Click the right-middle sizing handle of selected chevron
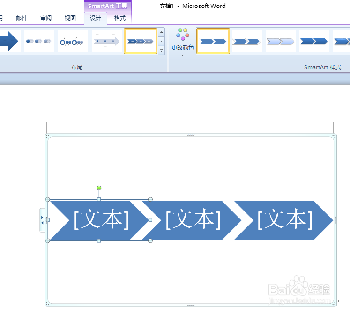Screen dimensions: 350x313 tap(150, 220)
